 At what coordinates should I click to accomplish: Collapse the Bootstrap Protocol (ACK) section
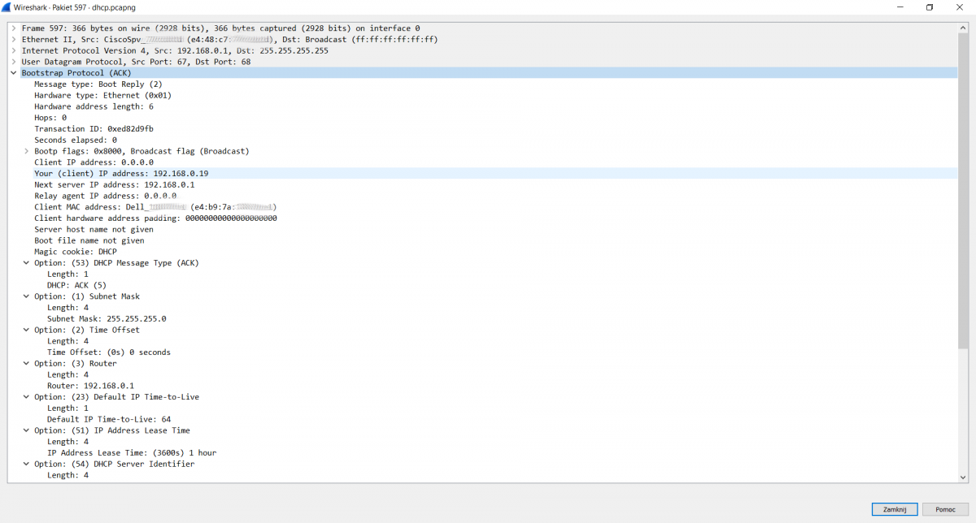tap(14, 73)
